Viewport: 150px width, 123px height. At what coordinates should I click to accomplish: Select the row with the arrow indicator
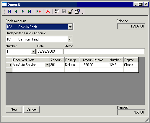[x=9, y=65]
